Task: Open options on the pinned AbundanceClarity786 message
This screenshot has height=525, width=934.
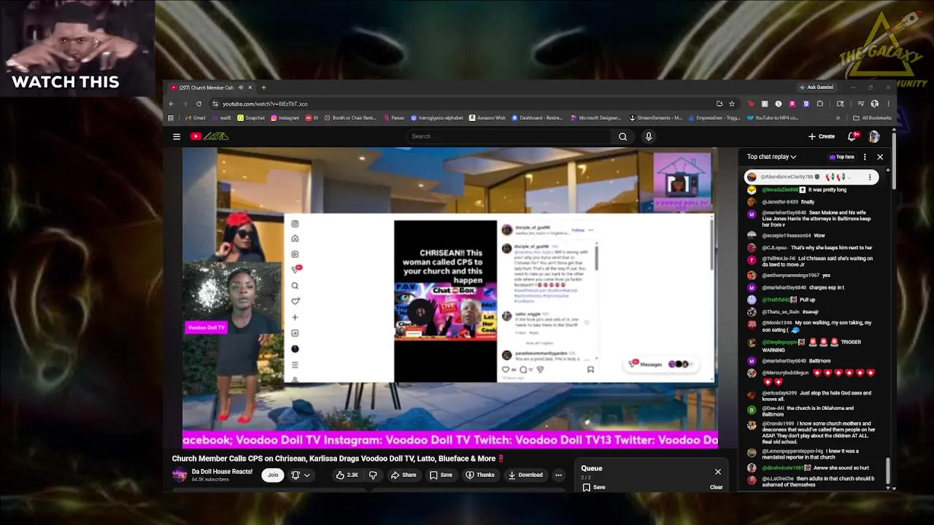Action: (x=869, y=177)
